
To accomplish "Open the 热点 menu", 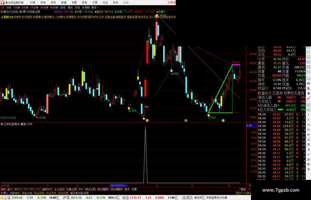I will (x=116, y=2).
